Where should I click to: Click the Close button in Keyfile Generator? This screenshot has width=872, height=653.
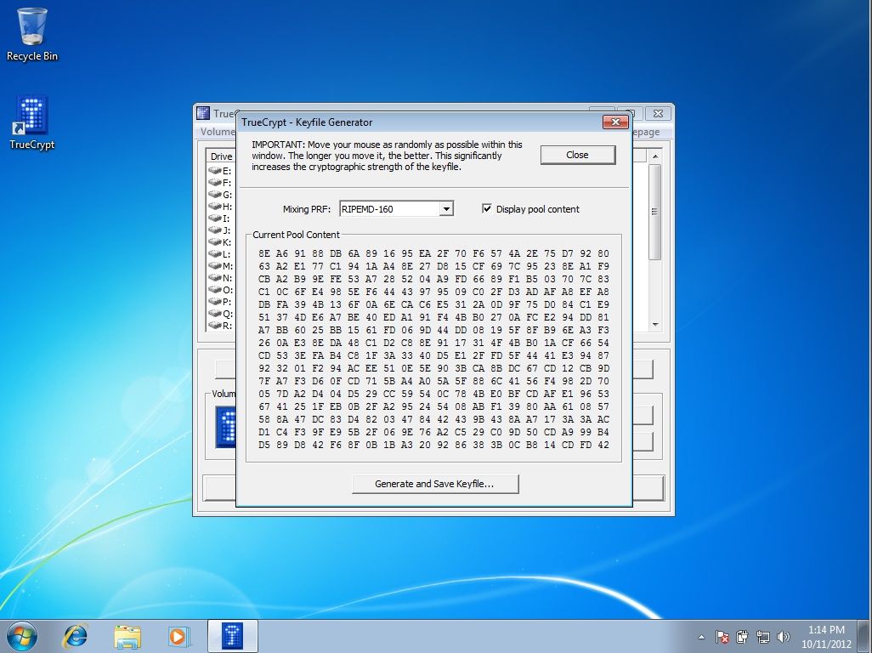pos(578,156)
